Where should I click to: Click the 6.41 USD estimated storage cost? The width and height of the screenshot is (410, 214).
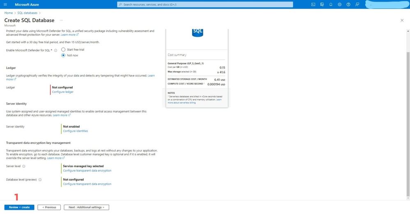[220, 80]
